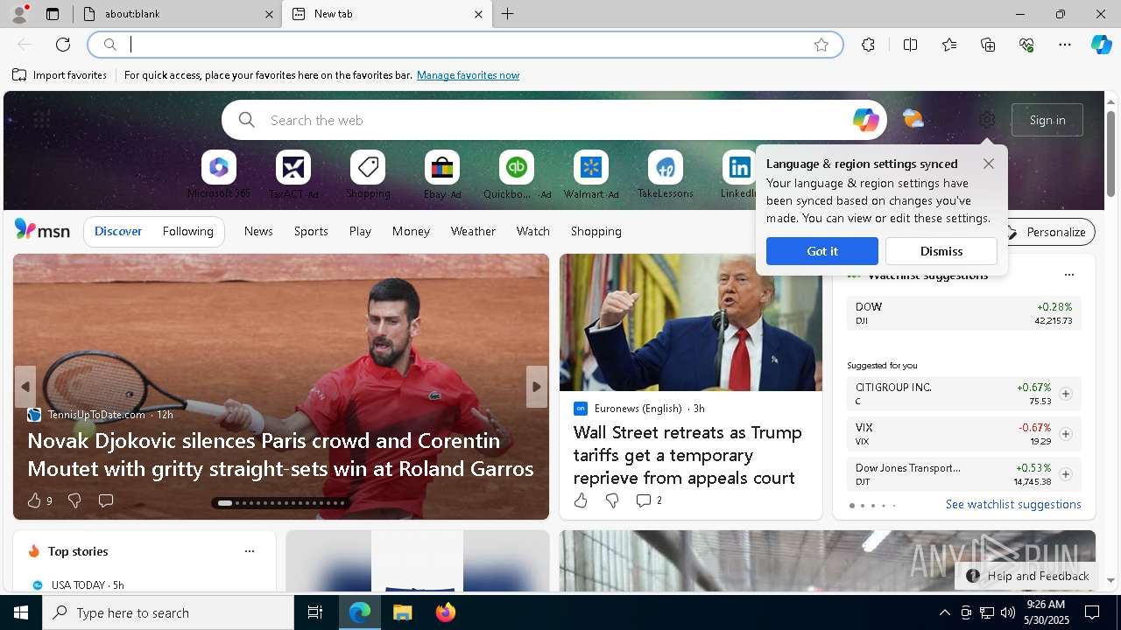Image resolution: width=1121 pixels, height=630 pixels.
Task: Open Firefox from the taskbar
Action: tap(445, 612)
